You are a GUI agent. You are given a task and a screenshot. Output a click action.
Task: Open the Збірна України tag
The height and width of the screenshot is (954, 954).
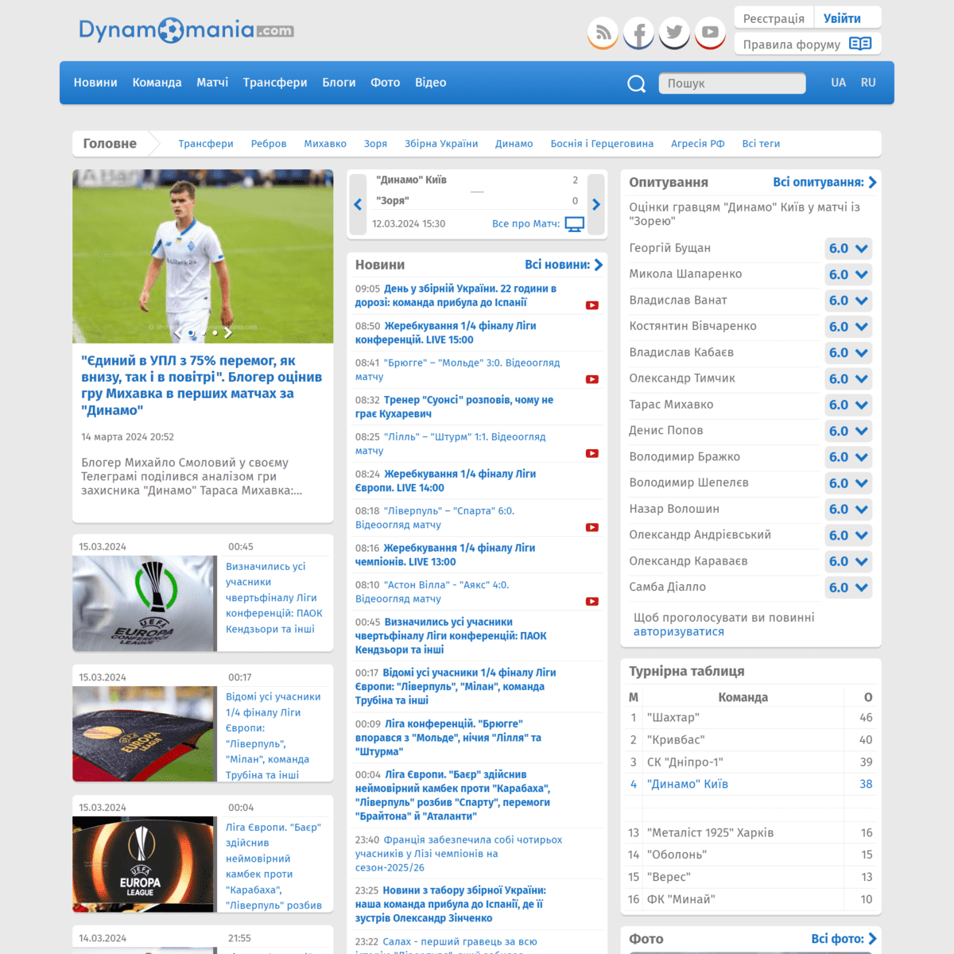(x=441, y=144)
